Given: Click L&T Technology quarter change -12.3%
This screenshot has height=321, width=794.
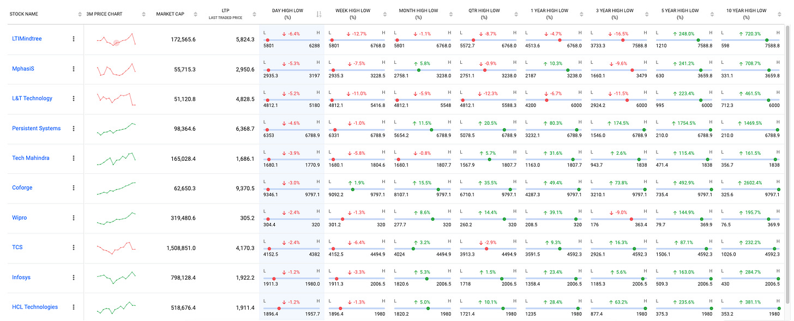Looking at the screenshot, I should [x=488, y=93].
